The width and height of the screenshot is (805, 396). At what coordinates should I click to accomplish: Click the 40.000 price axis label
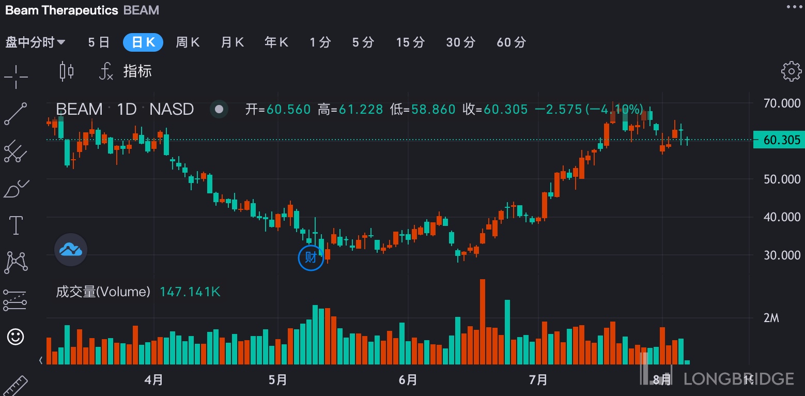point(782,217)
